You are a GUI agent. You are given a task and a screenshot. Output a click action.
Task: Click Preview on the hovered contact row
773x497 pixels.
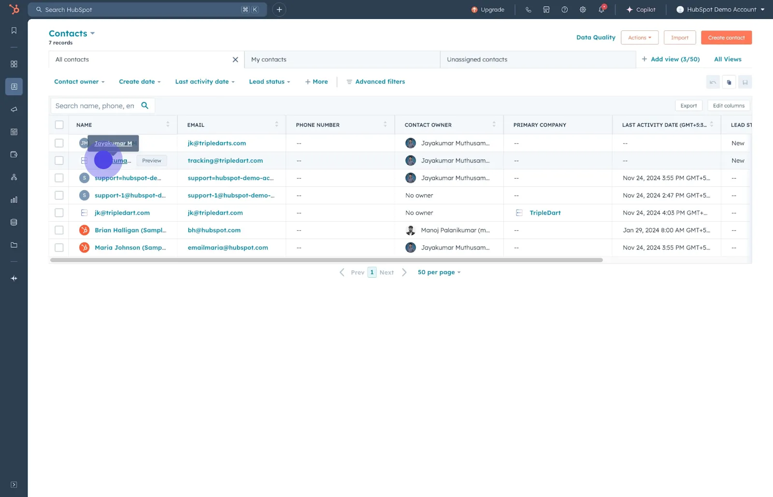152,160
